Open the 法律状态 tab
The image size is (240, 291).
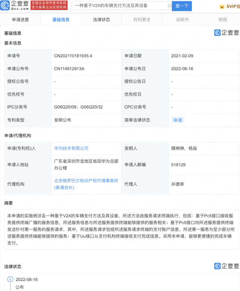point(101,20)
